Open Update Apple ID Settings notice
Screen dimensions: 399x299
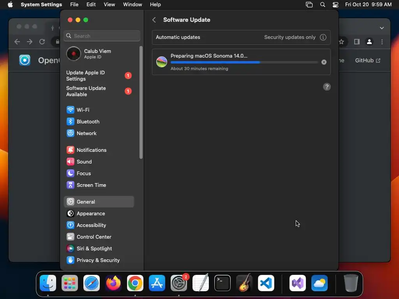99,76
